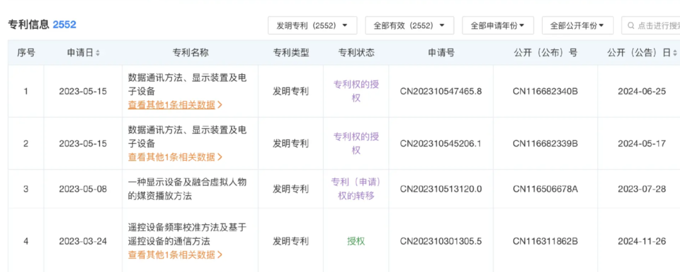
Task: Sort by 公开（公告）日 sort arrows
Action: point(674,53)
